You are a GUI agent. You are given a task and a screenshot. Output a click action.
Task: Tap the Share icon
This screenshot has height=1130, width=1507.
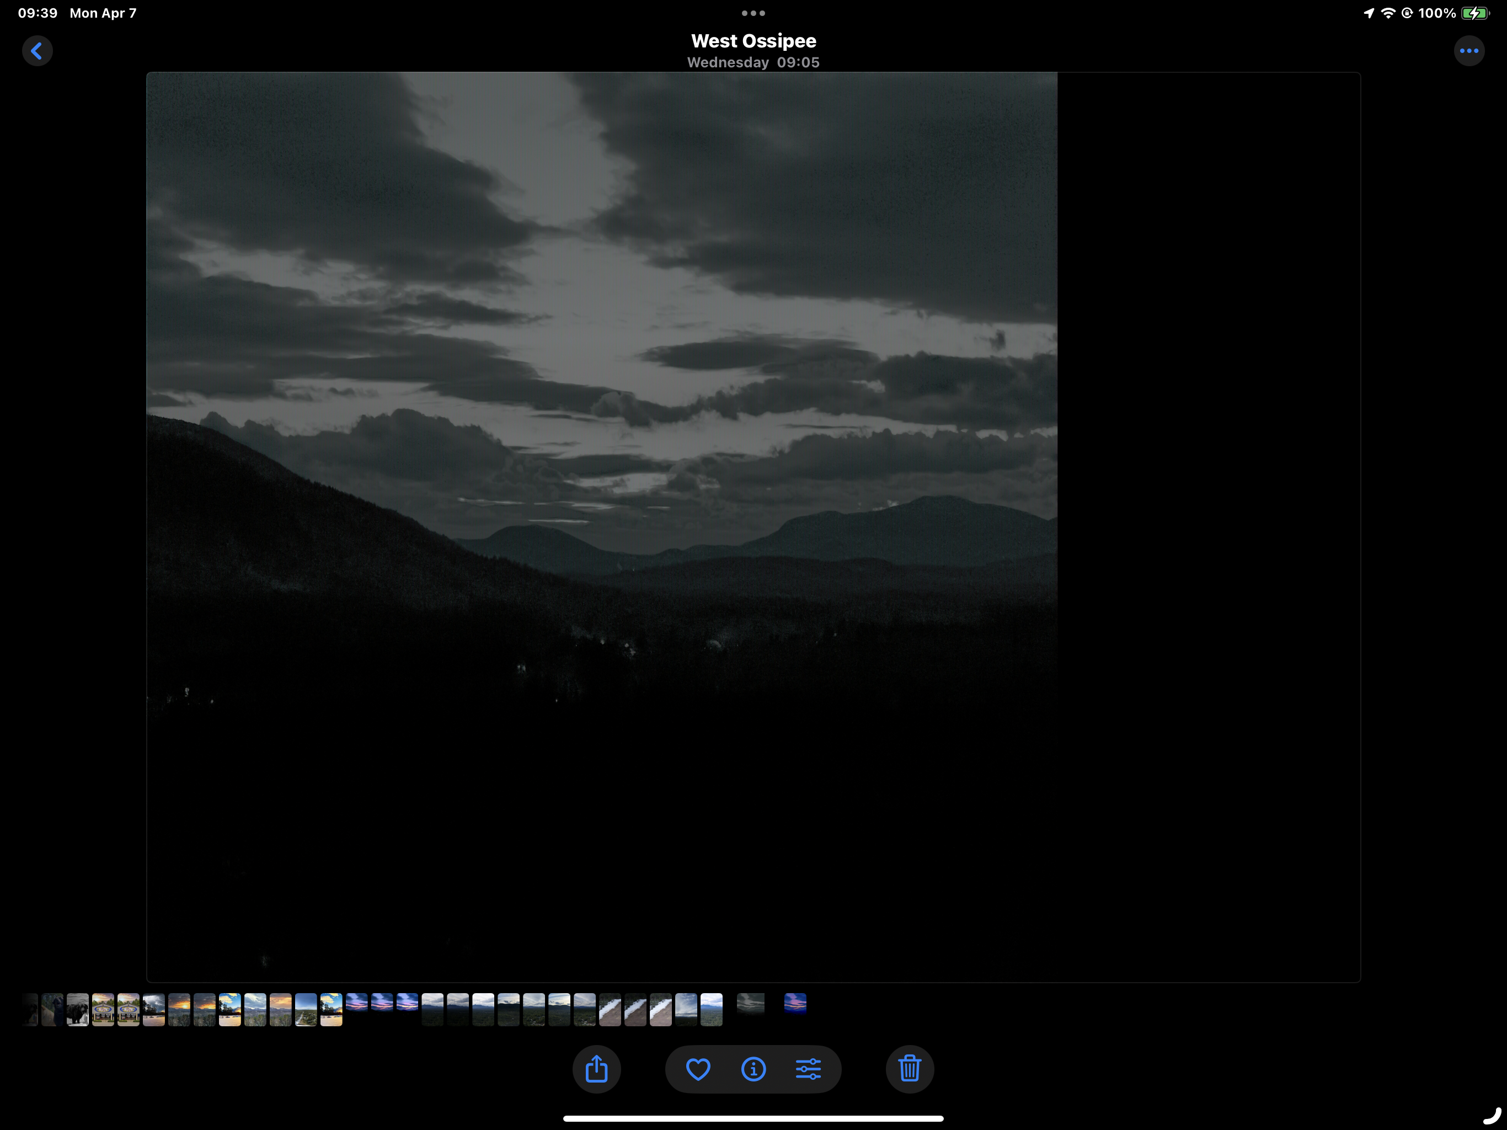[596, 1069]
